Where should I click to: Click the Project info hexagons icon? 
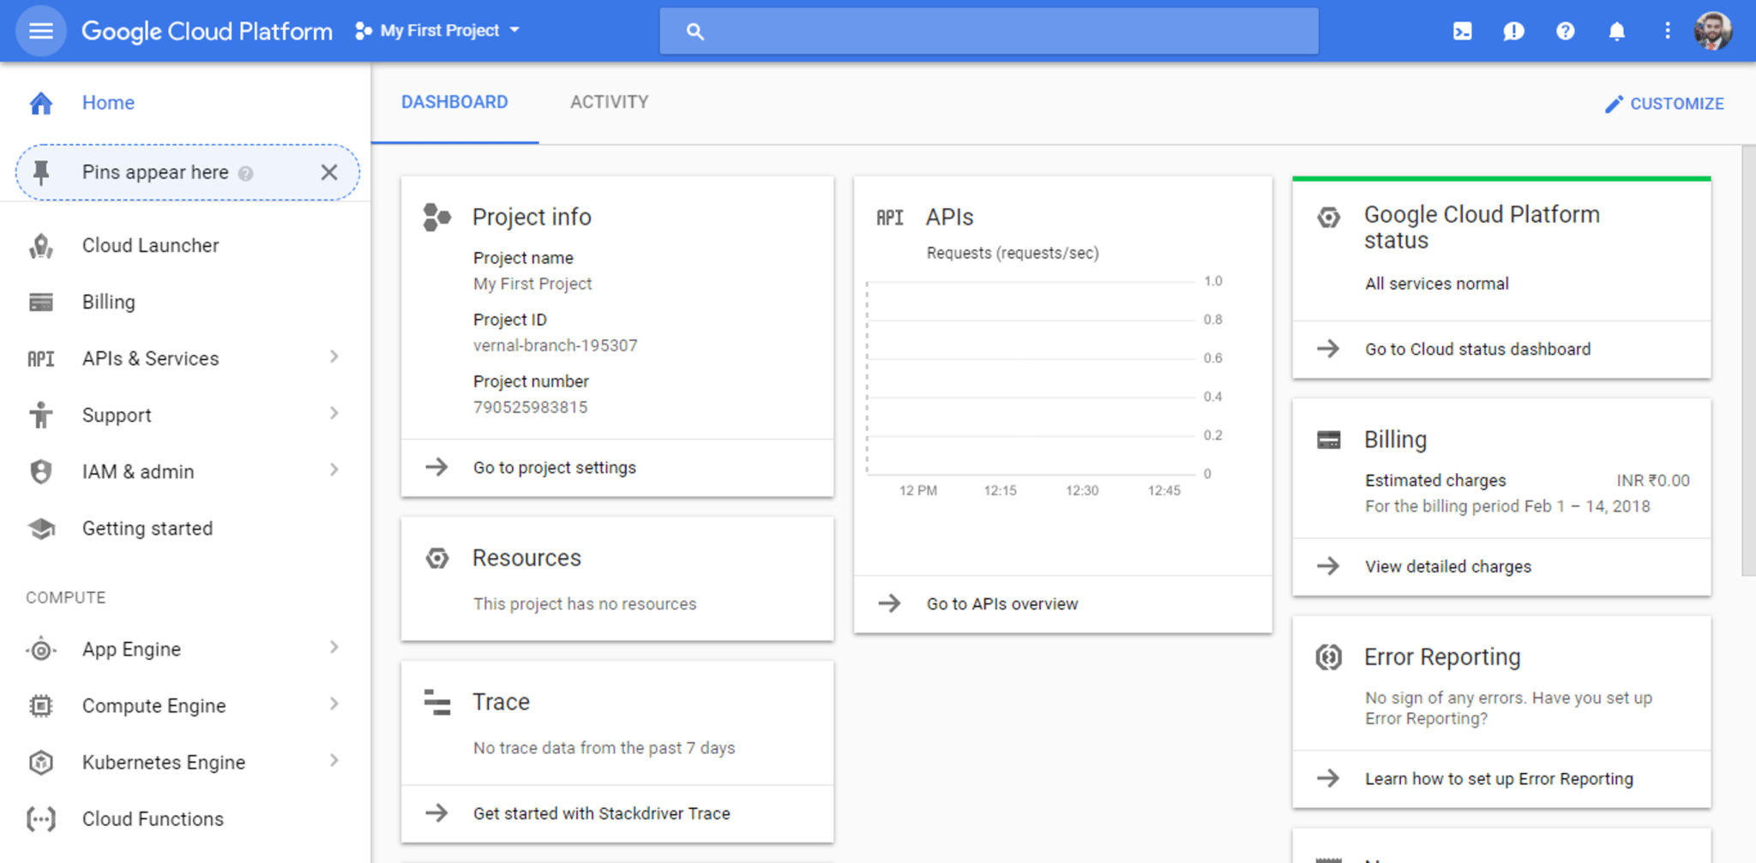(436, 218)
